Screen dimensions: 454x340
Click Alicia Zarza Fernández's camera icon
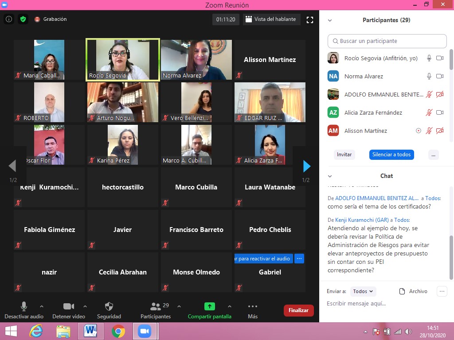click(x=440, y=112)
